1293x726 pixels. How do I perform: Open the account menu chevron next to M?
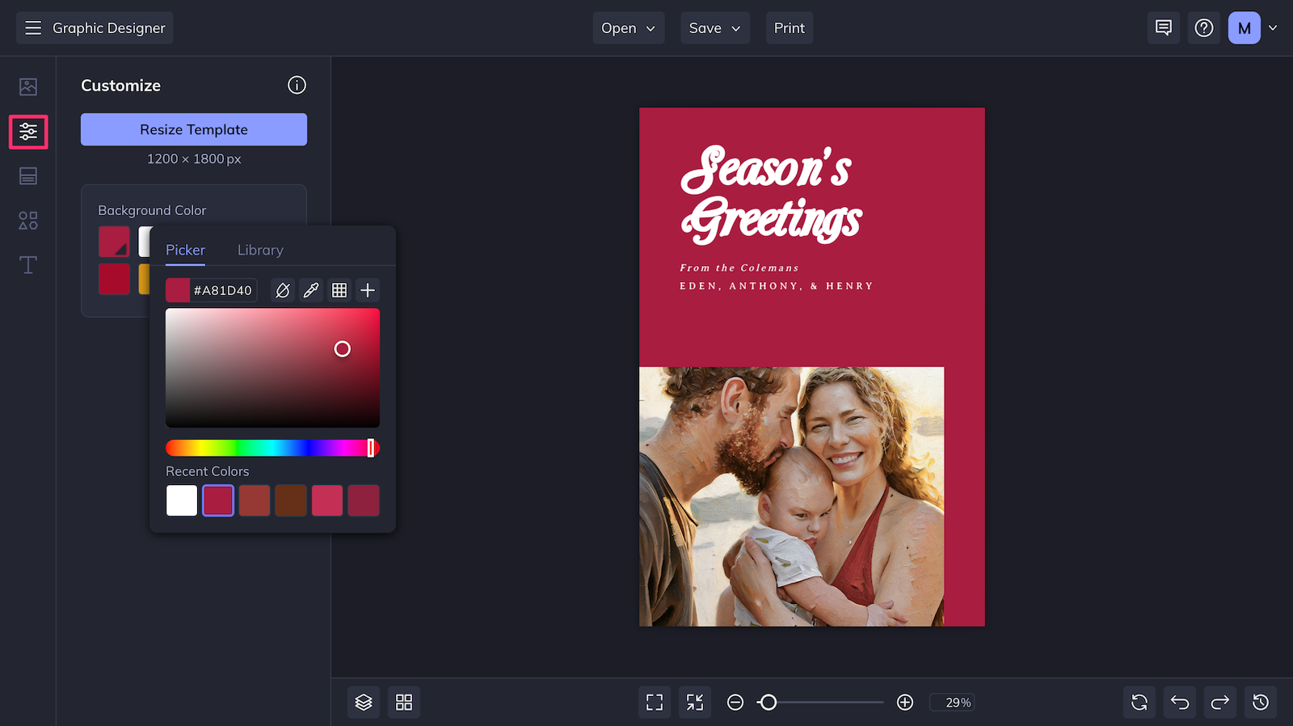pyautogui.click(x=1273, y=28)
